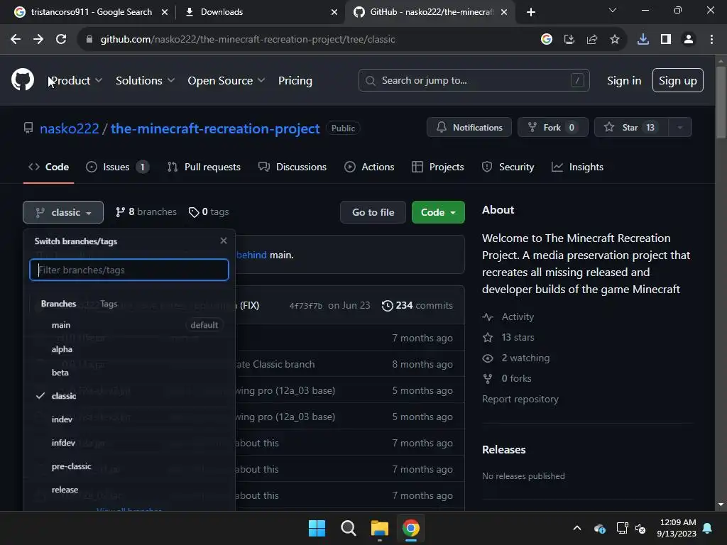The width and height of the screenshot is (727, 545).
Task: Open the Chrome three-dot menu
Action: [x=711, y=40]
